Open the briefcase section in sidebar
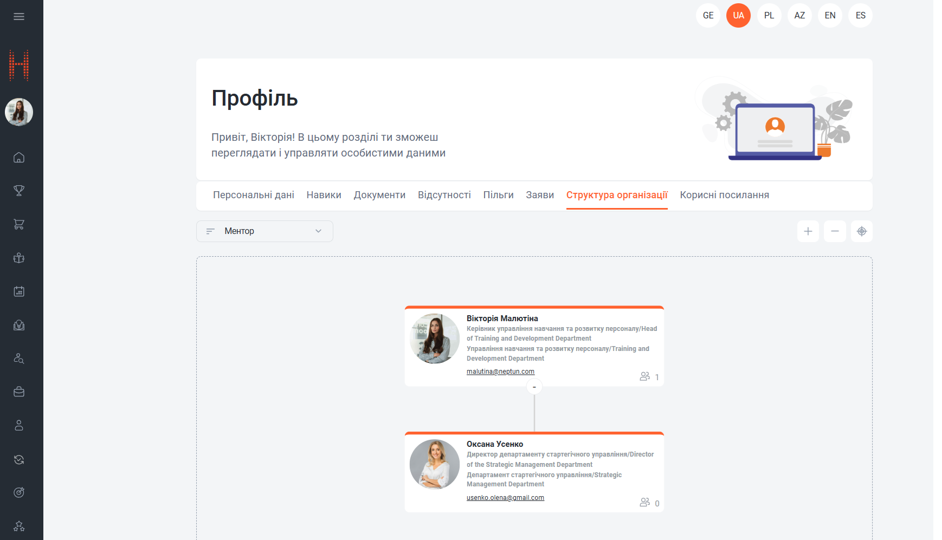 click(x=19, y=392)
